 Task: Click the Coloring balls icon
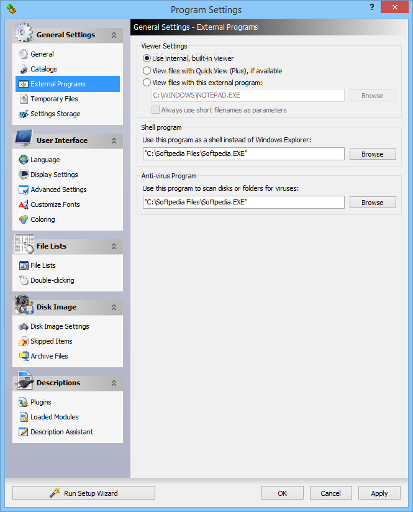23,219
